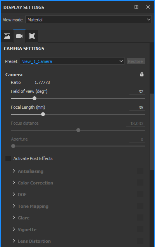Open the Preset View_1_Camera dropdown
This screenshot has width=155, height=247.
pos(72,61)
